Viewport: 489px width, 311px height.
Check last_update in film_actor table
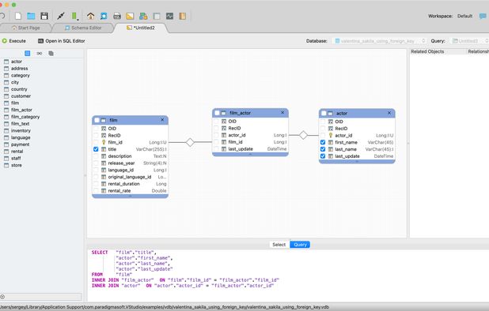[216, 149]
